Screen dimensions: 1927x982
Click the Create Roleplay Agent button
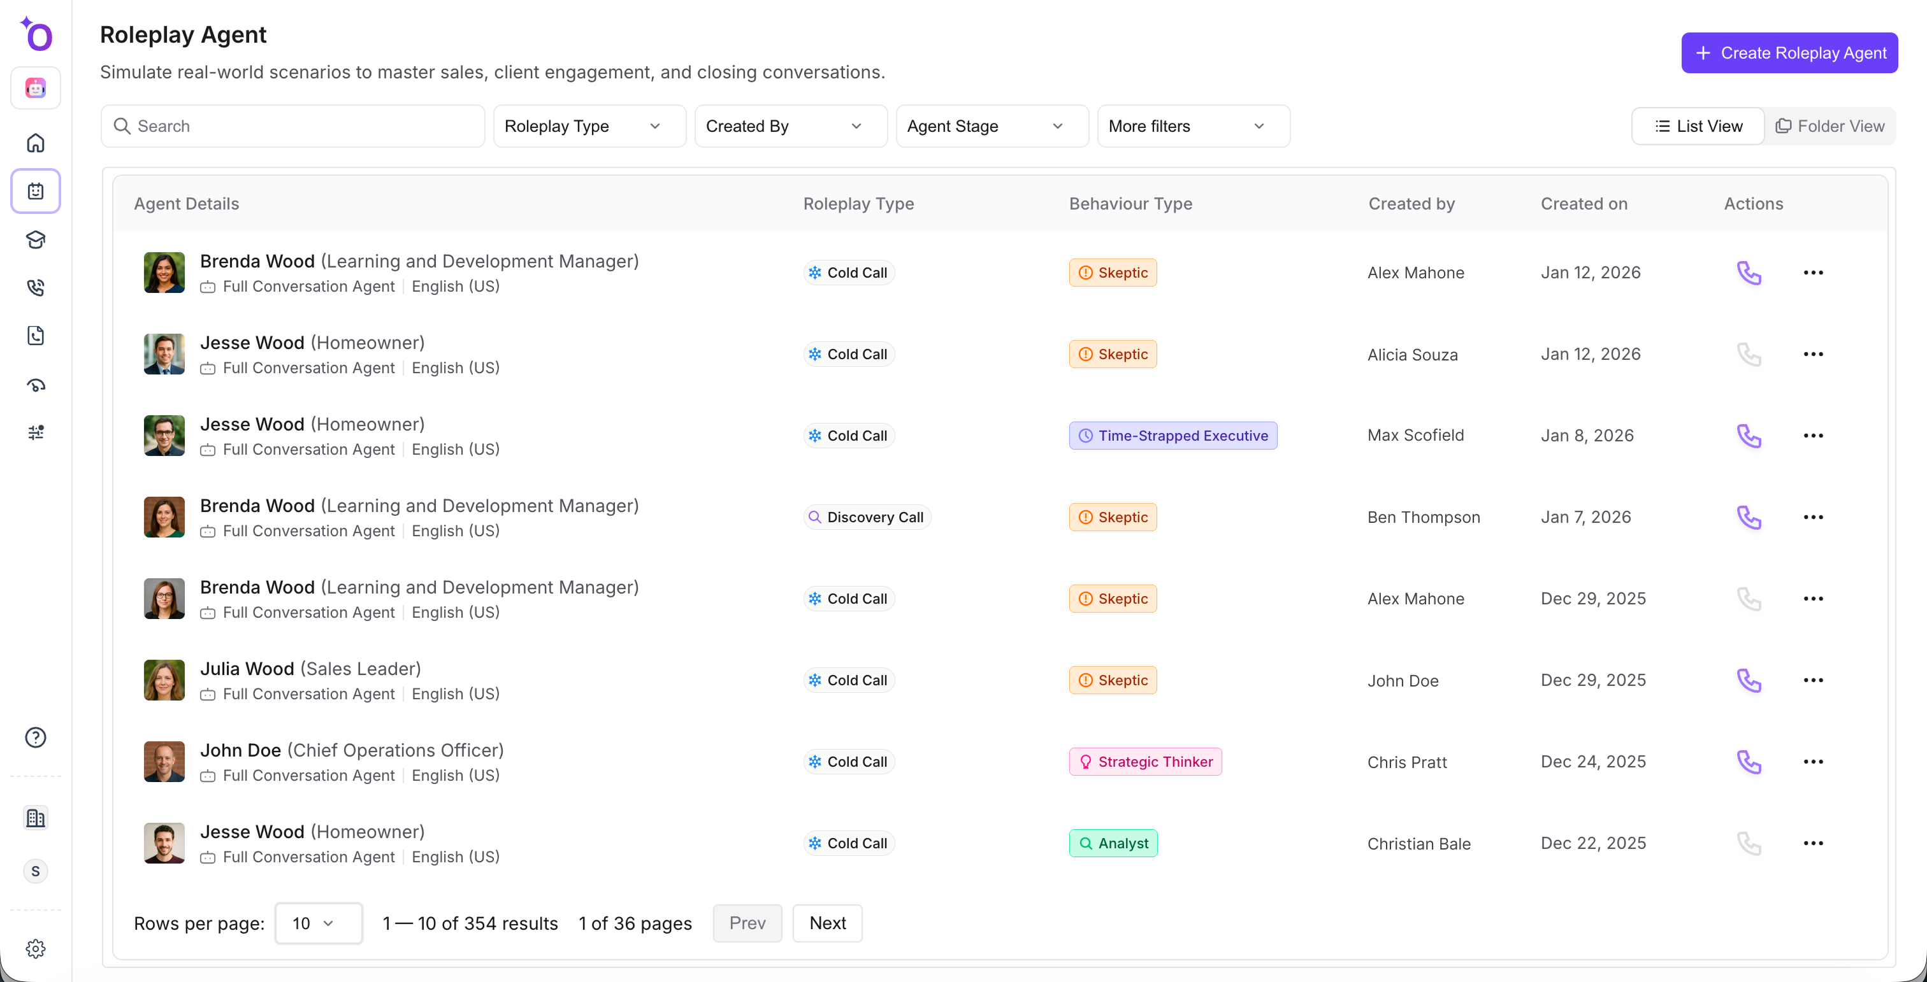1789,53
